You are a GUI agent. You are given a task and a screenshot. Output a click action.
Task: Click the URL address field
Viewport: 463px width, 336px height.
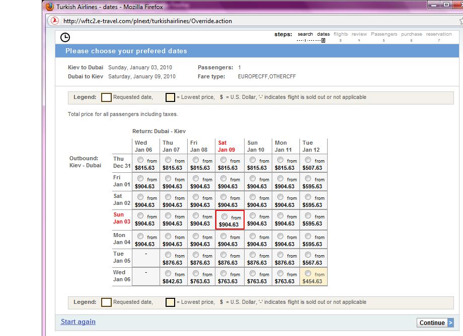coord(252,21)
